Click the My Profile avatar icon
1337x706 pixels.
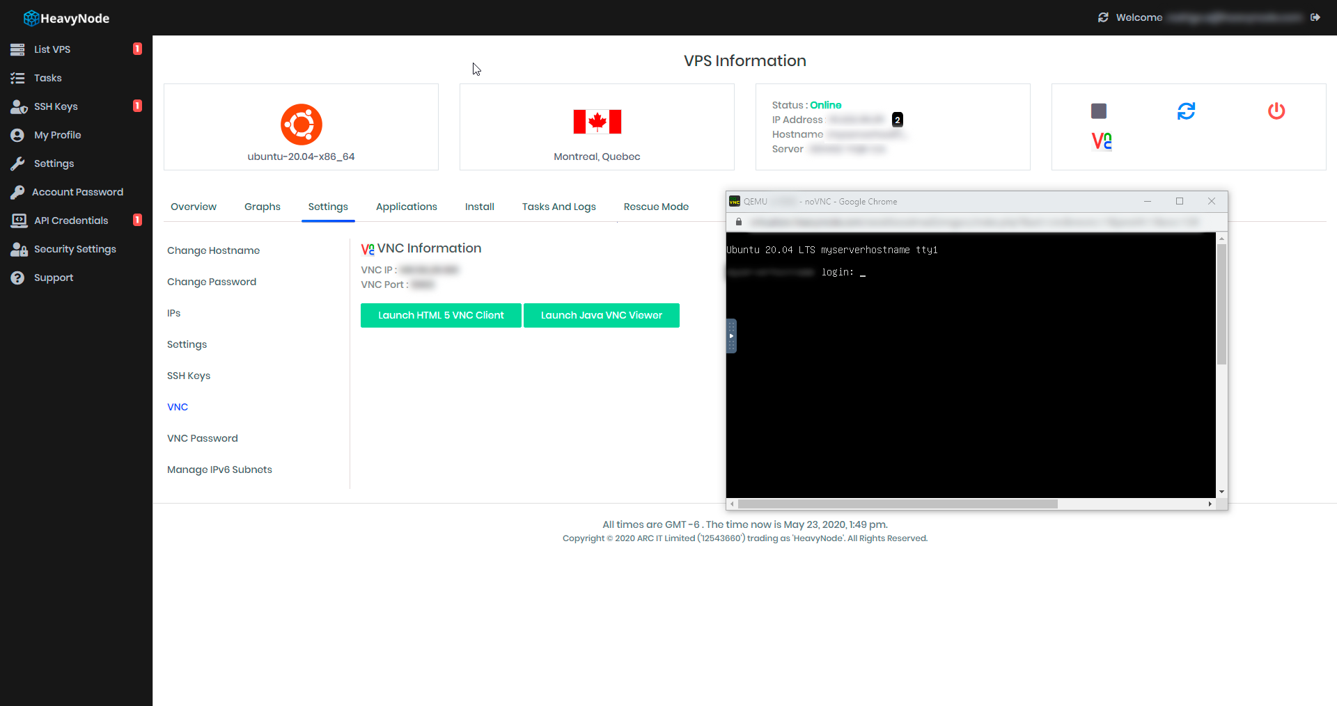[x=17, y=135]
